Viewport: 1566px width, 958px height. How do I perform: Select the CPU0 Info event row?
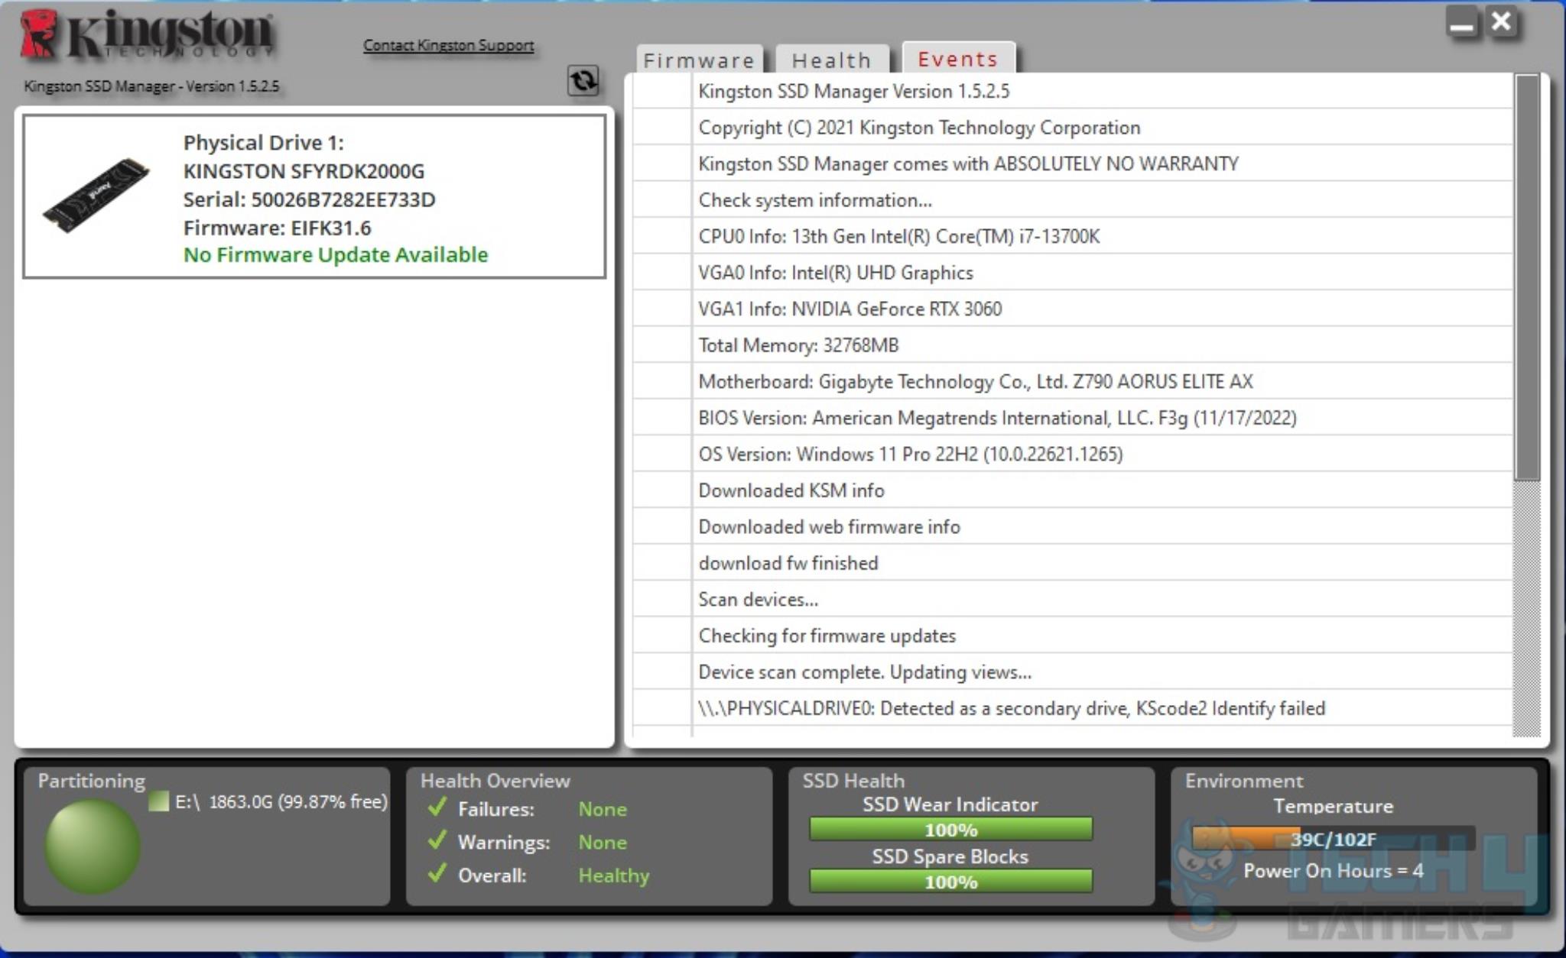(x=1072, y=236)
